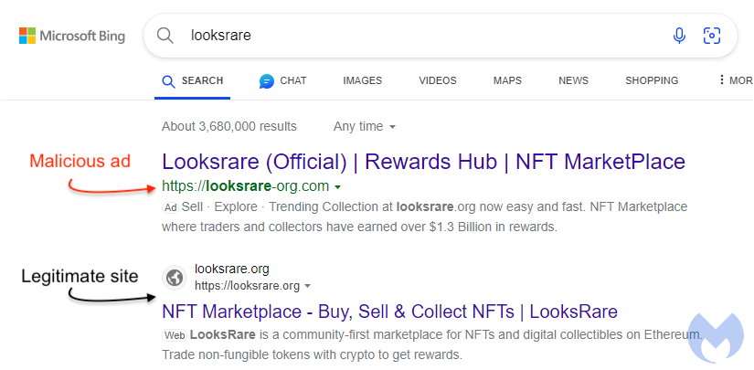Viewport: 754px width, 370px height.
Task: Open the NEWS tab
Action: [x=573, y=80]
